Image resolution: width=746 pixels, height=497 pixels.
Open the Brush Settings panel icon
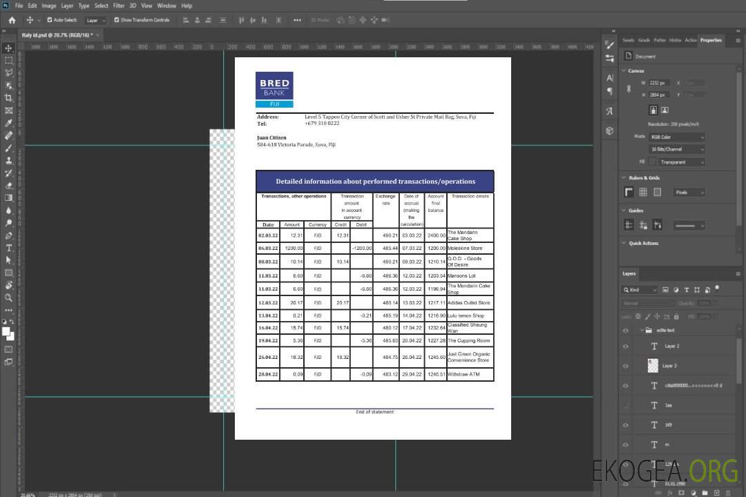pyautogui.click(x=609, y=45)
